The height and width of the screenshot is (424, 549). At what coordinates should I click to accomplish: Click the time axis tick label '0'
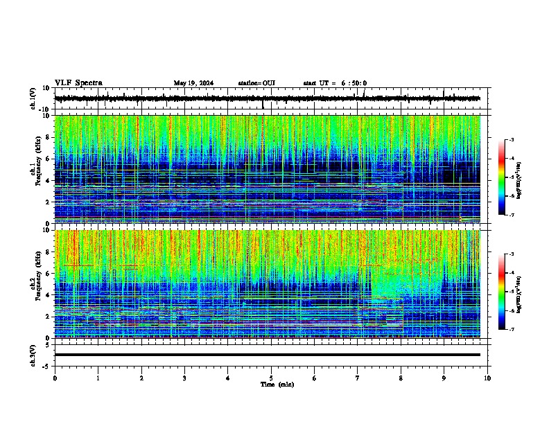(x=55, y=378)
